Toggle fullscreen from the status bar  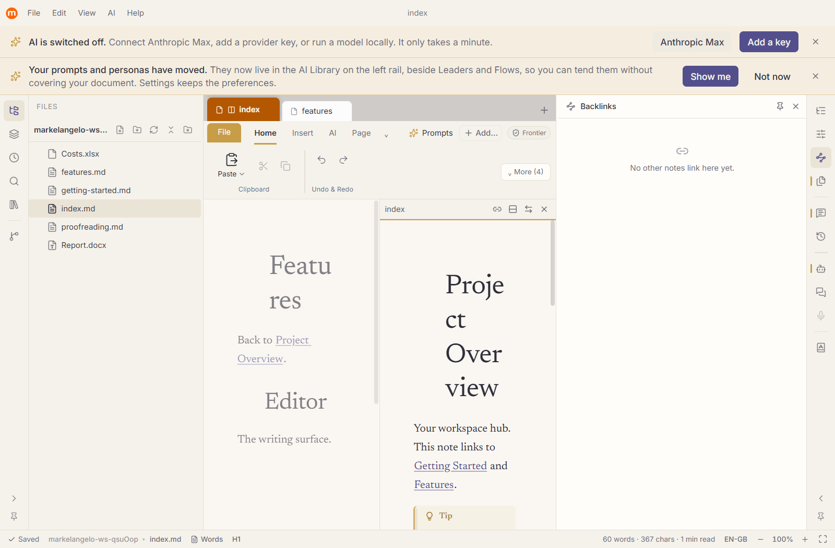[823, 539]
